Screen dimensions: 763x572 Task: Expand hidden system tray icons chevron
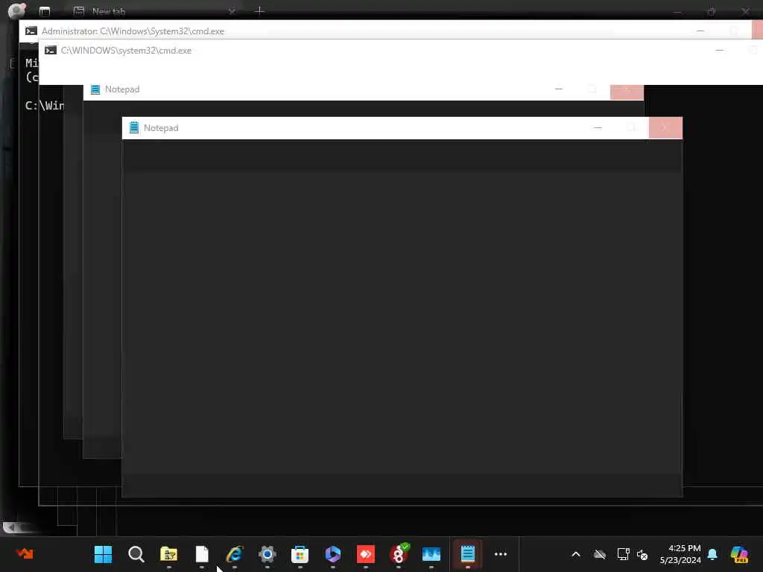[x=576, y=554]
